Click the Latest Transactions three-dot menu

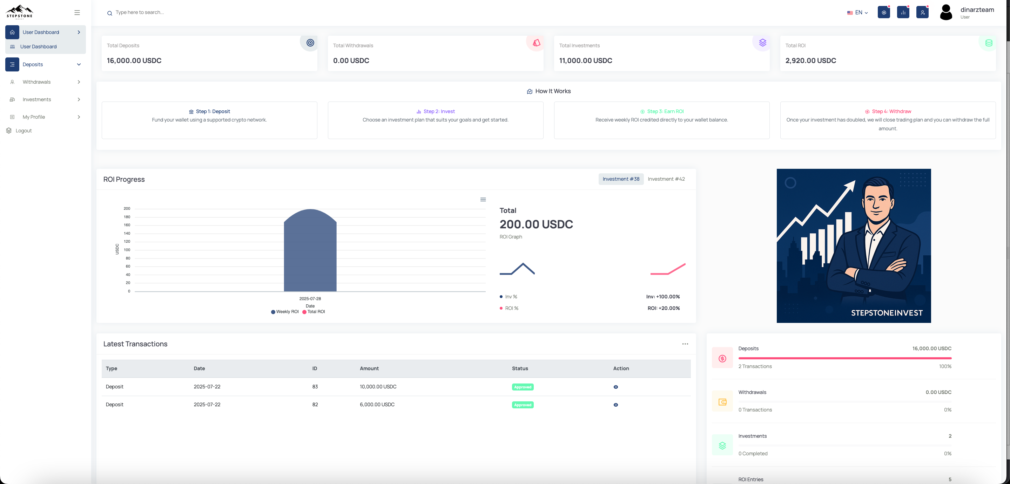(x=685, y=344)
